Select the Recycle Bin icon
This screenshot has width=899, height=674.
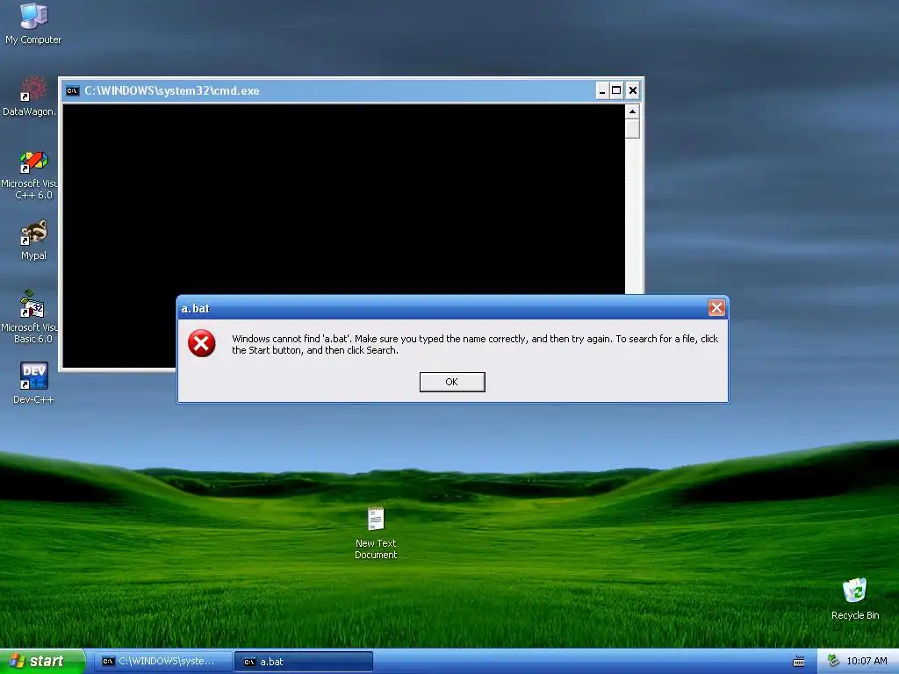855,599
